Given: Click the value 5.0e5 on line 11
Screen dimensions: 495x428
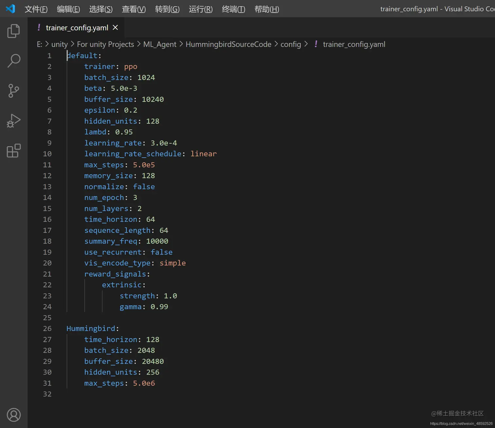Looking at the screenshot, I should pyautogui.click(x=144, y=165).
